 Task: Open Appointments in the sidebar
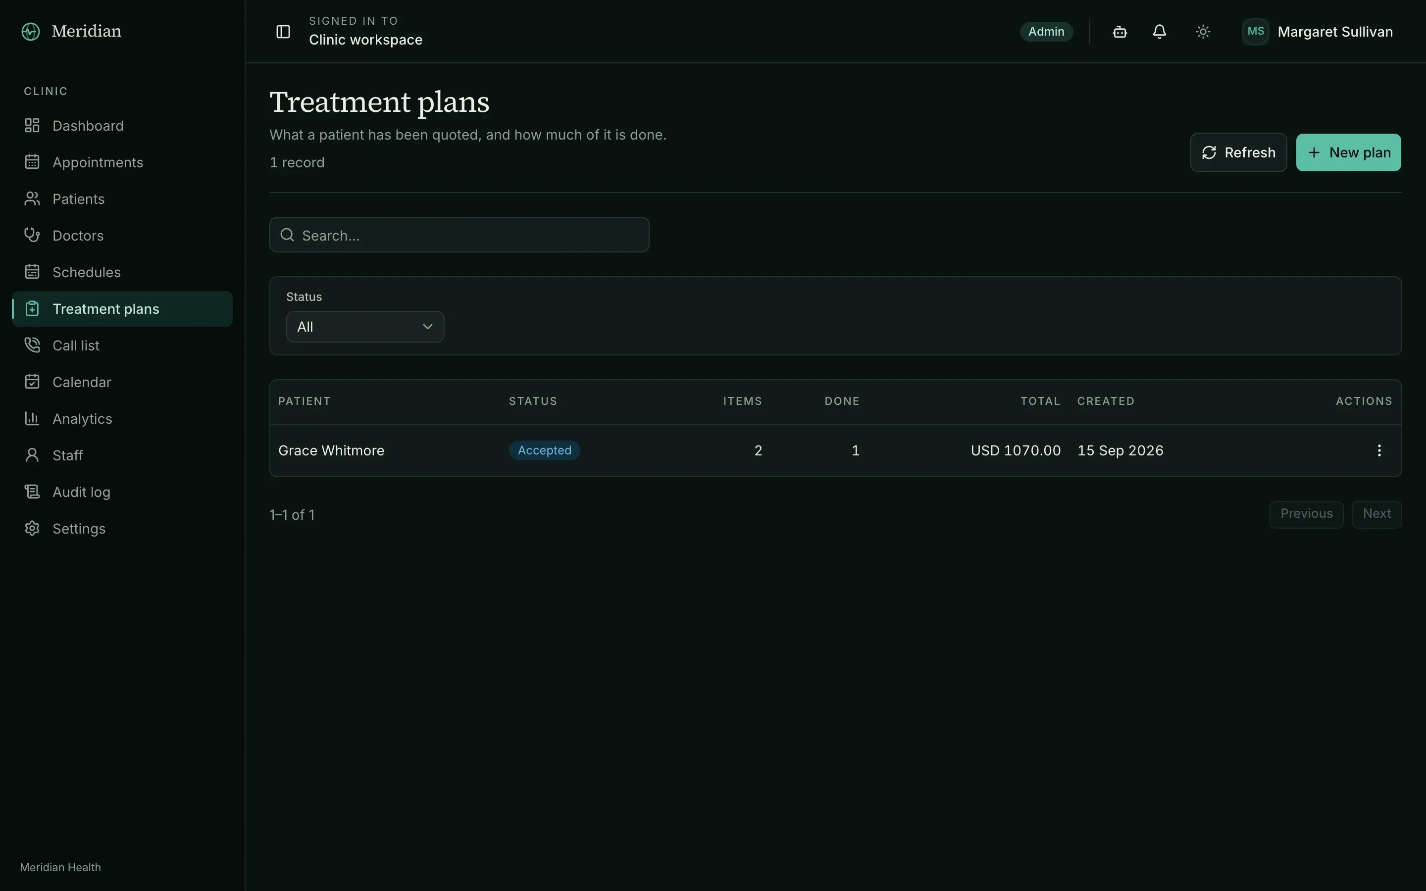click(x=122, y=162)
